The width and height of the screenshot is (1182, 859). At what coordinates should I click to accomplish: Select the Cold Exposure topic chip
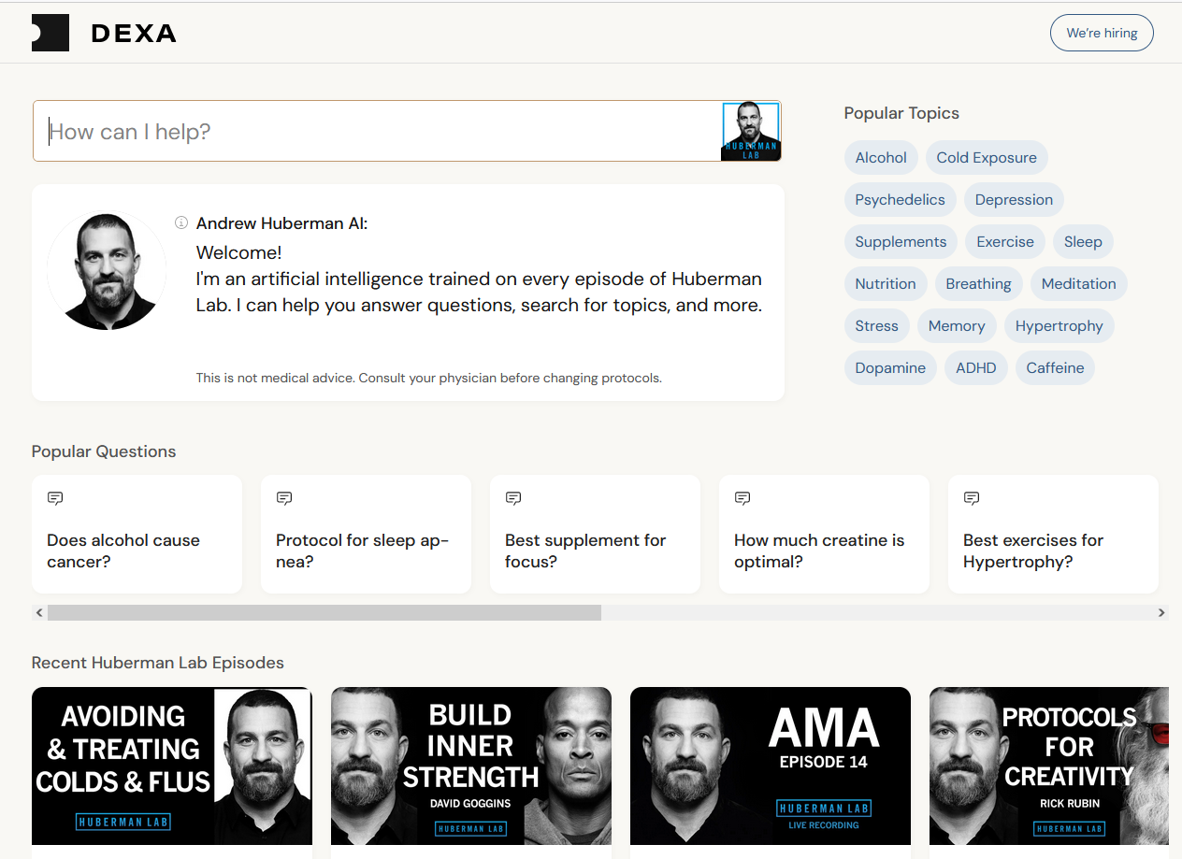pos(987,157)
